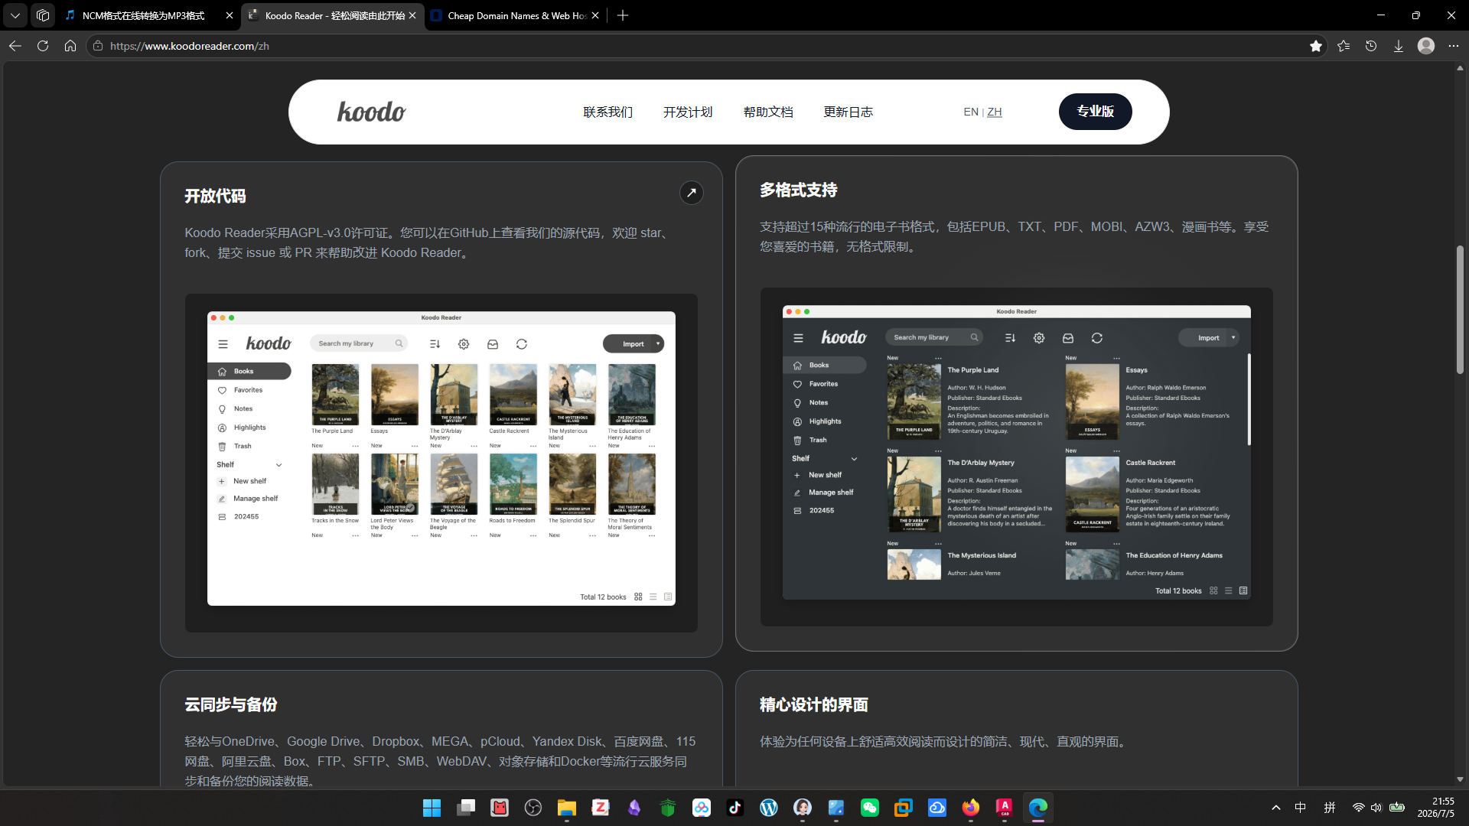This screenshot has height=826, width=1469.
Task: Open the browser settings and more menu
Action: click(x=1454, y=46)
